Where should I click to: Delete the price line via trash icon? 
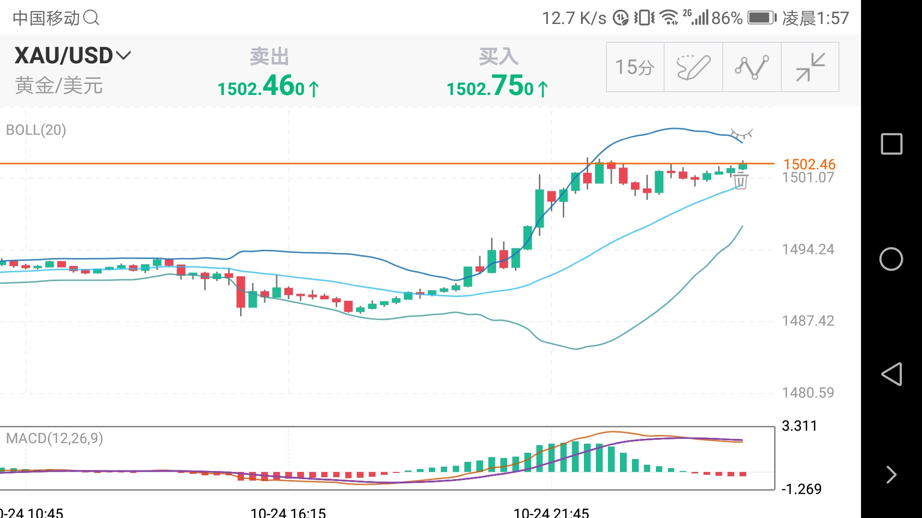pyautogui.click(x=740, y=181)
